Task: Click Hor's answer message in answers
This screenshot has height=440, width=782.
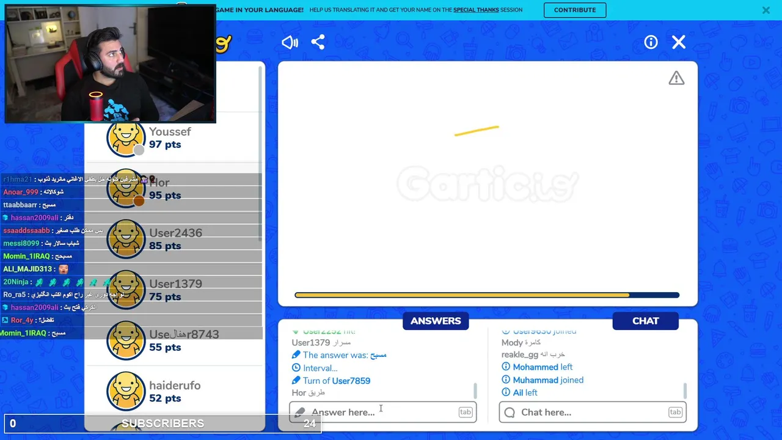Action: (x=309, y=393)
